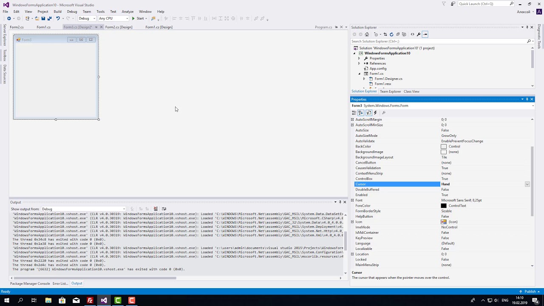
Task: Pin the Output window with the pushpin icon
Action: [340, 202]
